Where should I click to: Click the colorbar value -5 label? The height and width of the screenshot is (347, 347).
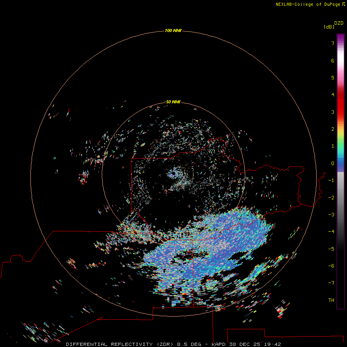point(331,249)
